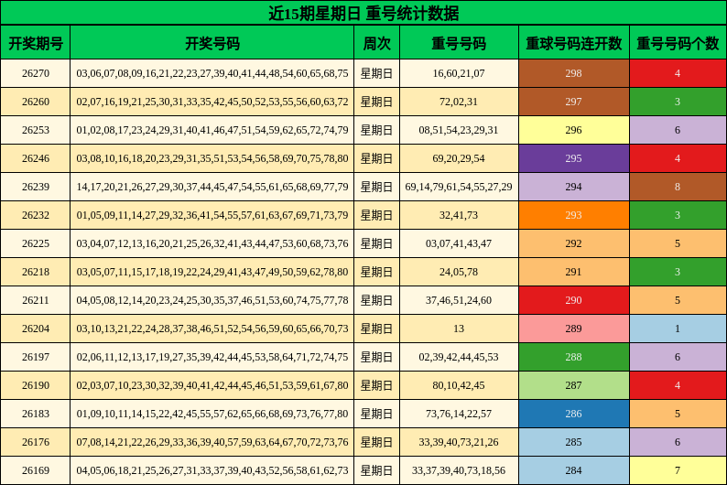Click the brown cell showing 297
Image resolution: width=727 pixels, height=485 pixels.
coord(573,102)
